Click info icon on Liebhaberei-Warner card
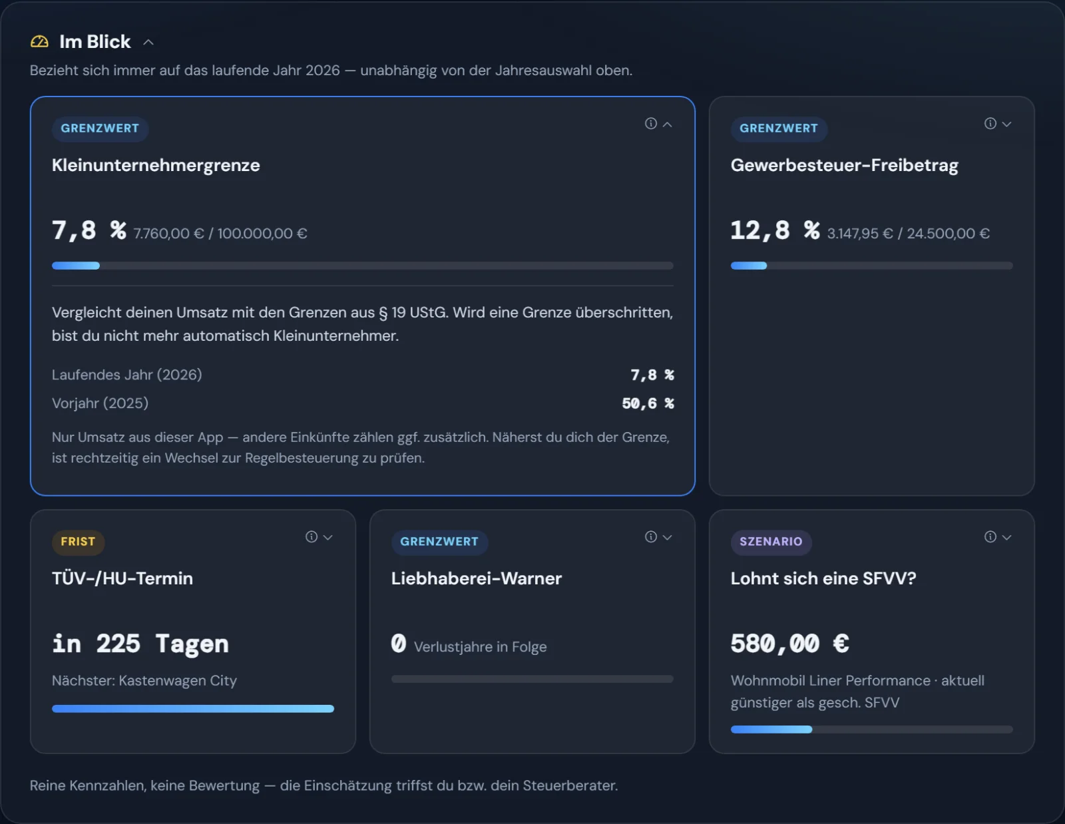This screenshot has width=1065, height=824. tap(651, 537)
